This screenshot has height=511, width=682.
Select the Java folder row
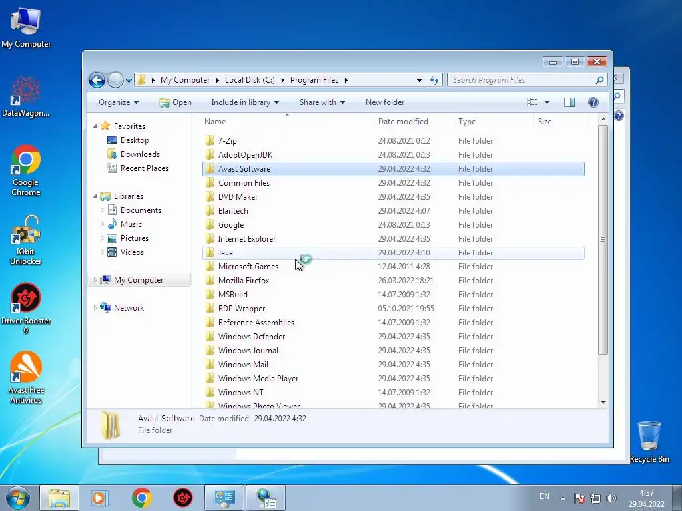tap(393, 252)
